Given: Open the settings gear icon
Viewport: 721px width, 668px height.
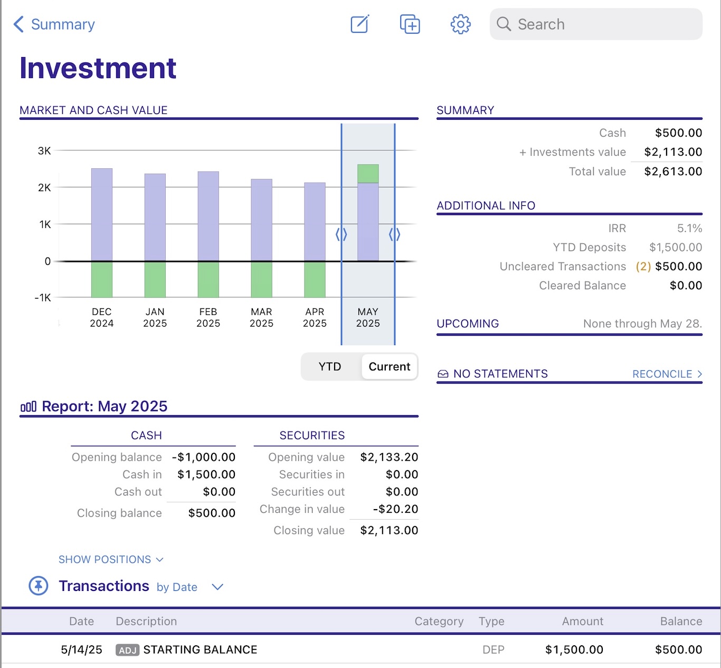Looking at the screenshot, I should coord(460,24).
